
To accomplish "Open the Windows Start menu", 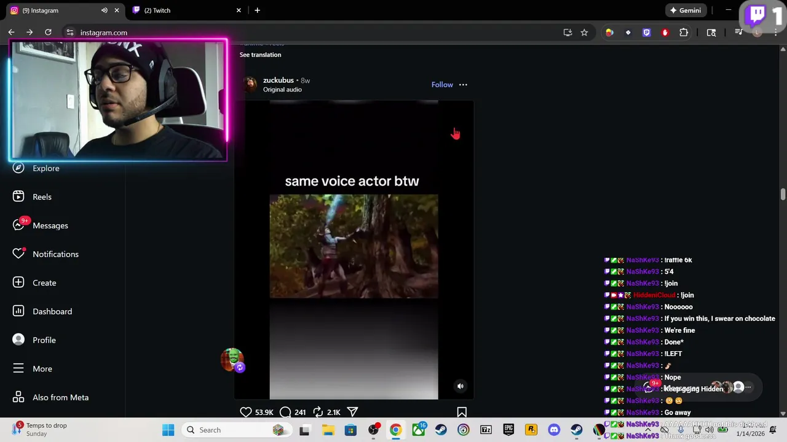I will point(168,430).
